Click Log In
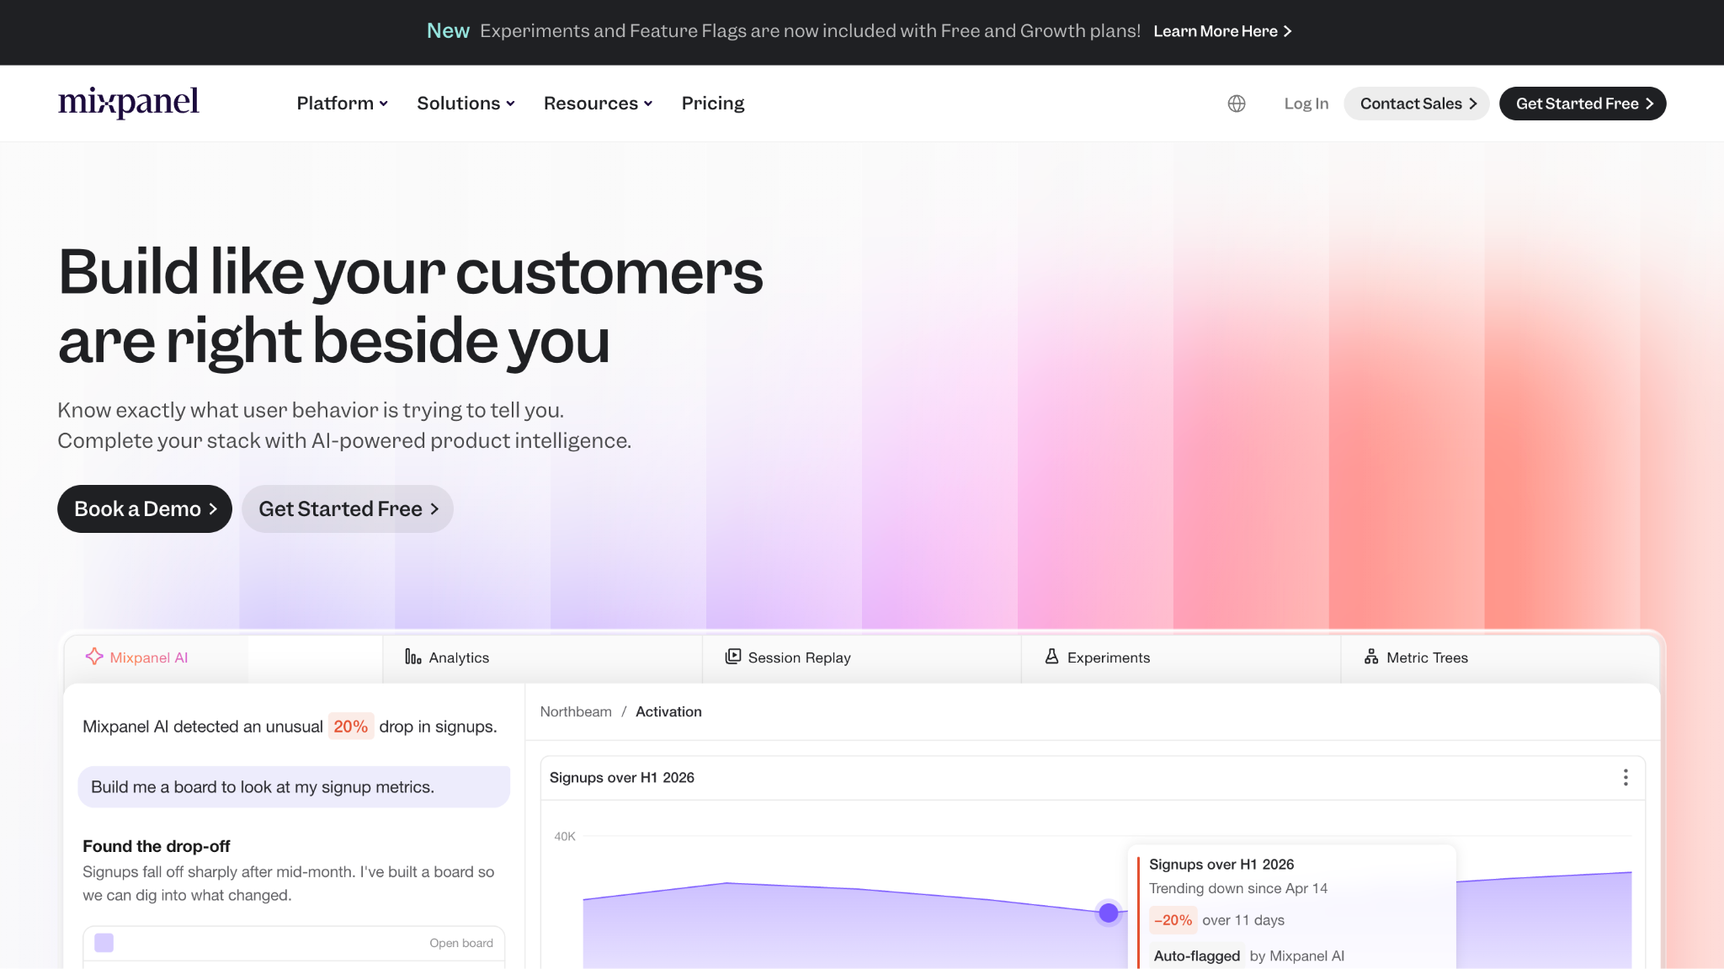Screen dimensions: 1724x969 [x=1306, y=104]
